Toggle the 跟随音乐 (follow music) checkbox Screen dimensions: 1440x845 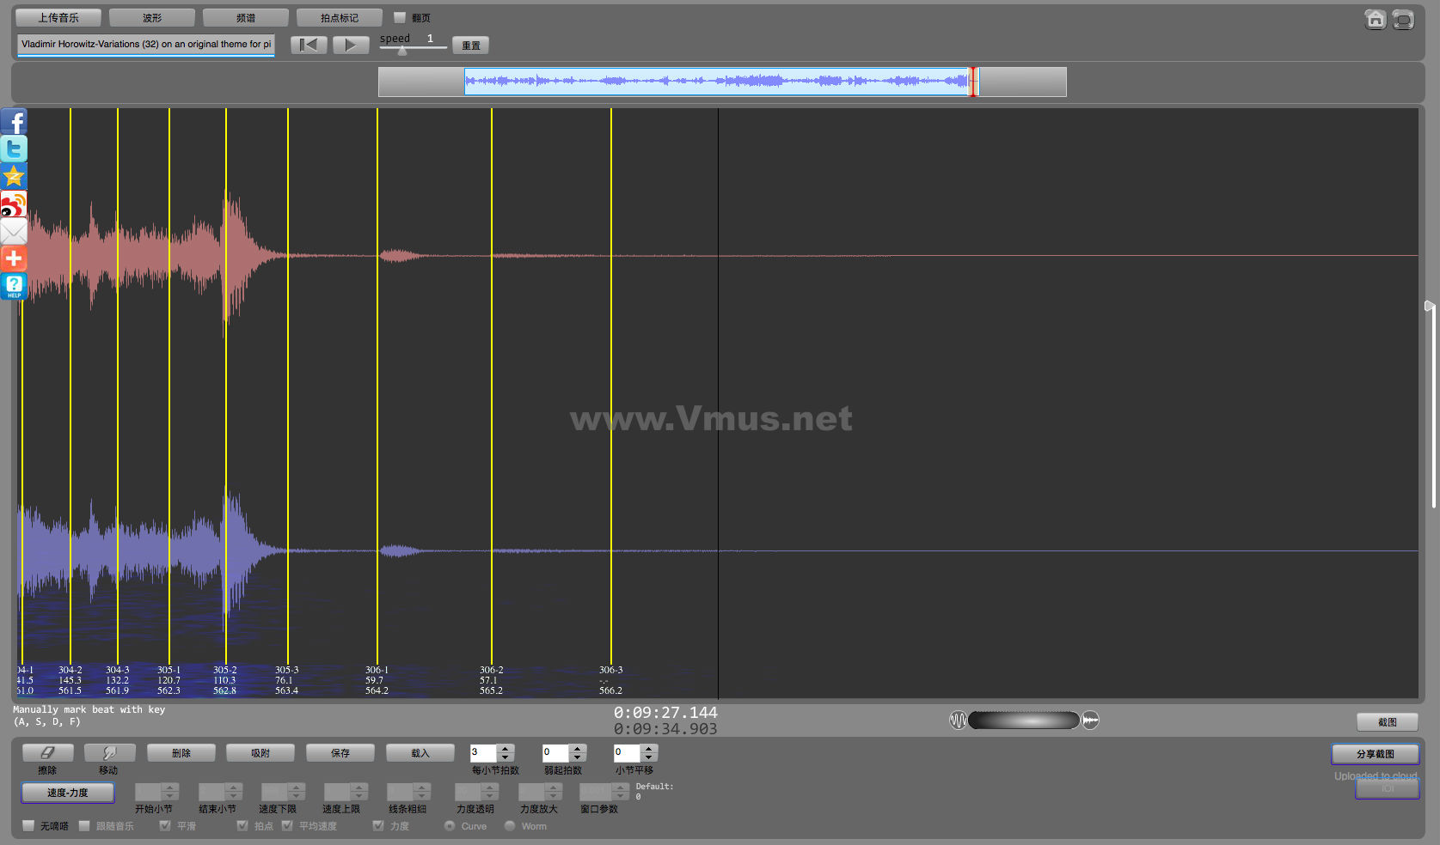click(x=84, y=826)
